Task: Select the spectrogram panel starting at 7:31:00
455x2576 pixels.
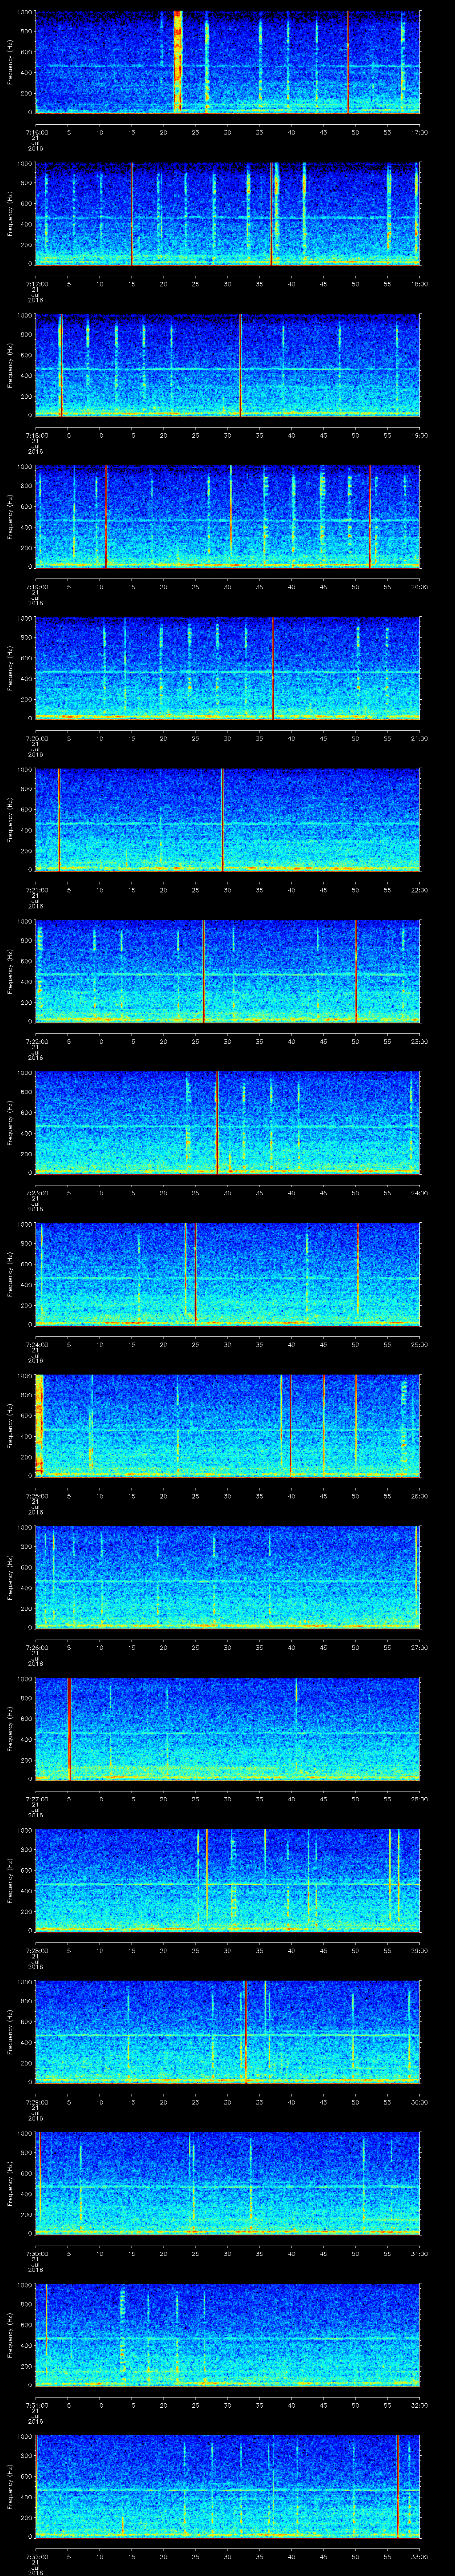Action: [227, 2335]
